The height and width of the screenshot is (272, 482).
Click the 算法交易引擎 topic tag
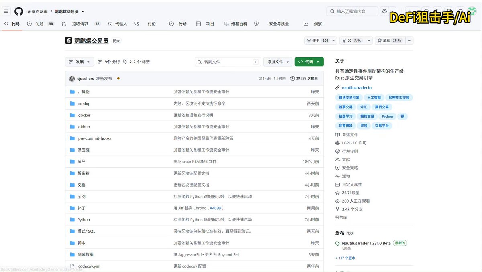(349, 97)
